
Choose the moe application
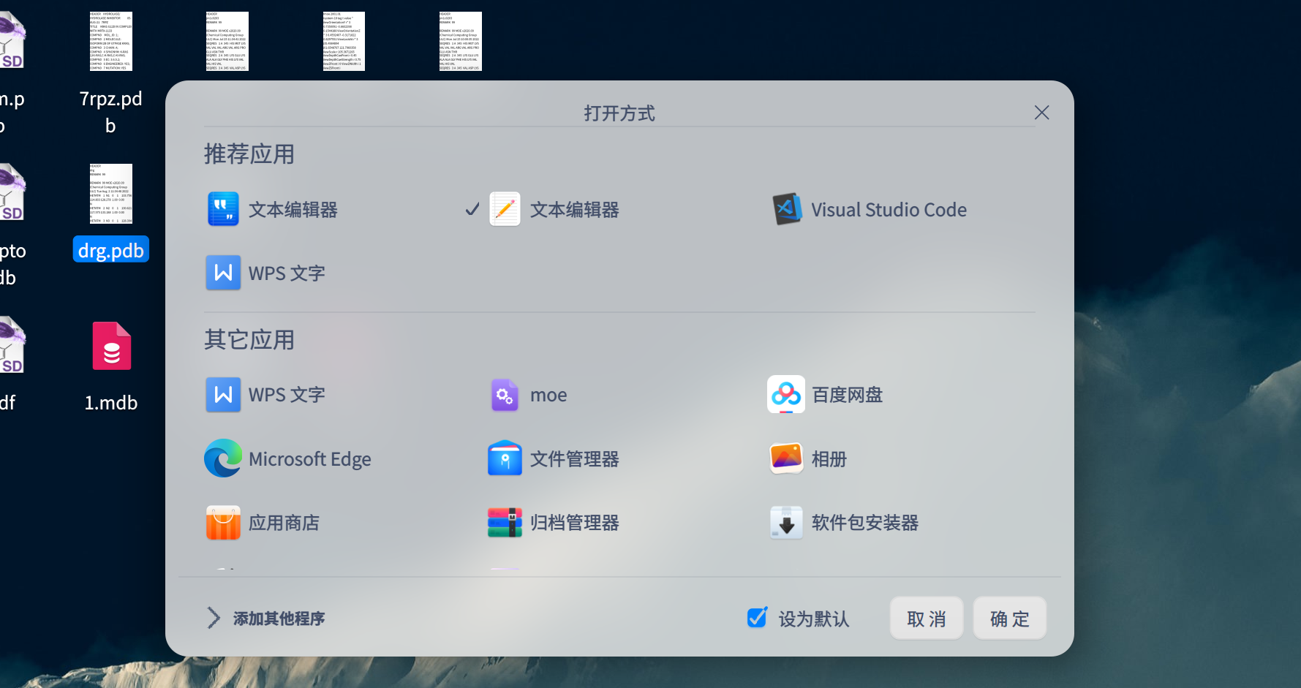pyautogui.click(x=529, y=395)
